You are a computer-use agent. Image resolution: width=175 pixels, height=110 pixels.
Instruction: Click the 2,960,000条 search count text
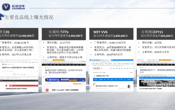pos(76,36)
